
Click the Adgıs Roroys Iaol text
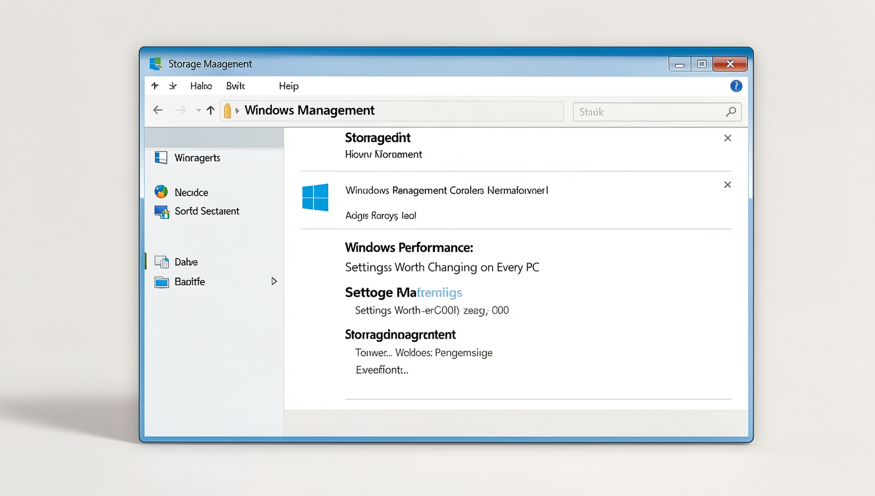(x=381, y=216)
